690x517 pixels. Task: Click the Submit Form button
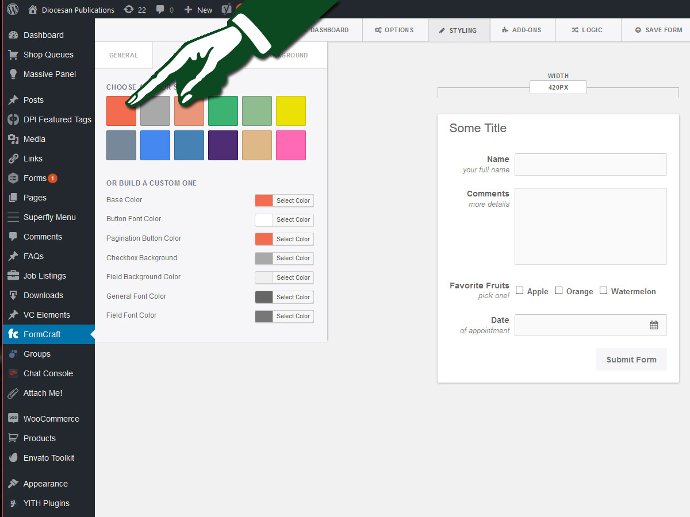(x=631, y=360)
